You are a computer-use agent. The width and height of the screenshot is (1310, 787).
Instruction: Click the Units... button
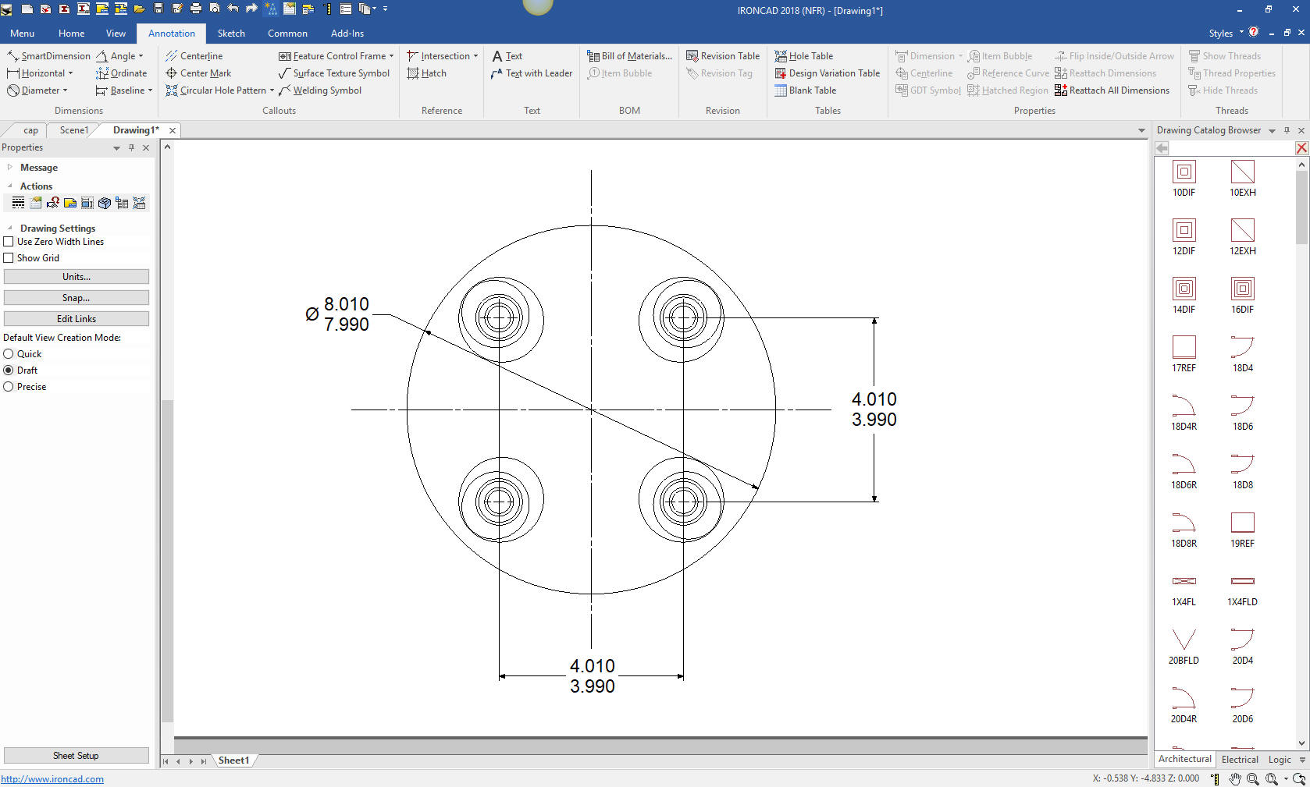click(77, 277)
